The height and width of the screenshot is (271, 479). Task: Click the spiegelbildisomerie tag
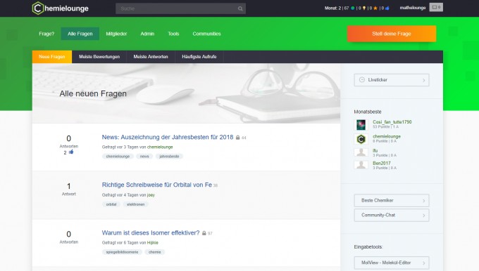pyautogui.click(x=122, y=252)
